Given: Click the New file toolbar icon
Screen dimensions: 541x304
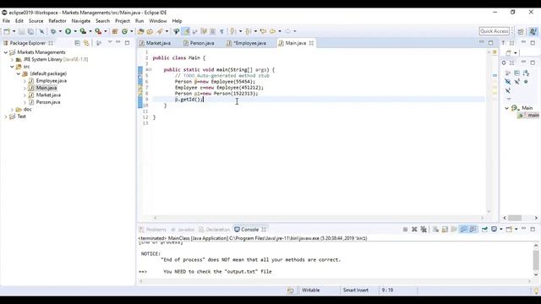Looking at the screenshot, I should click(7, 31).
